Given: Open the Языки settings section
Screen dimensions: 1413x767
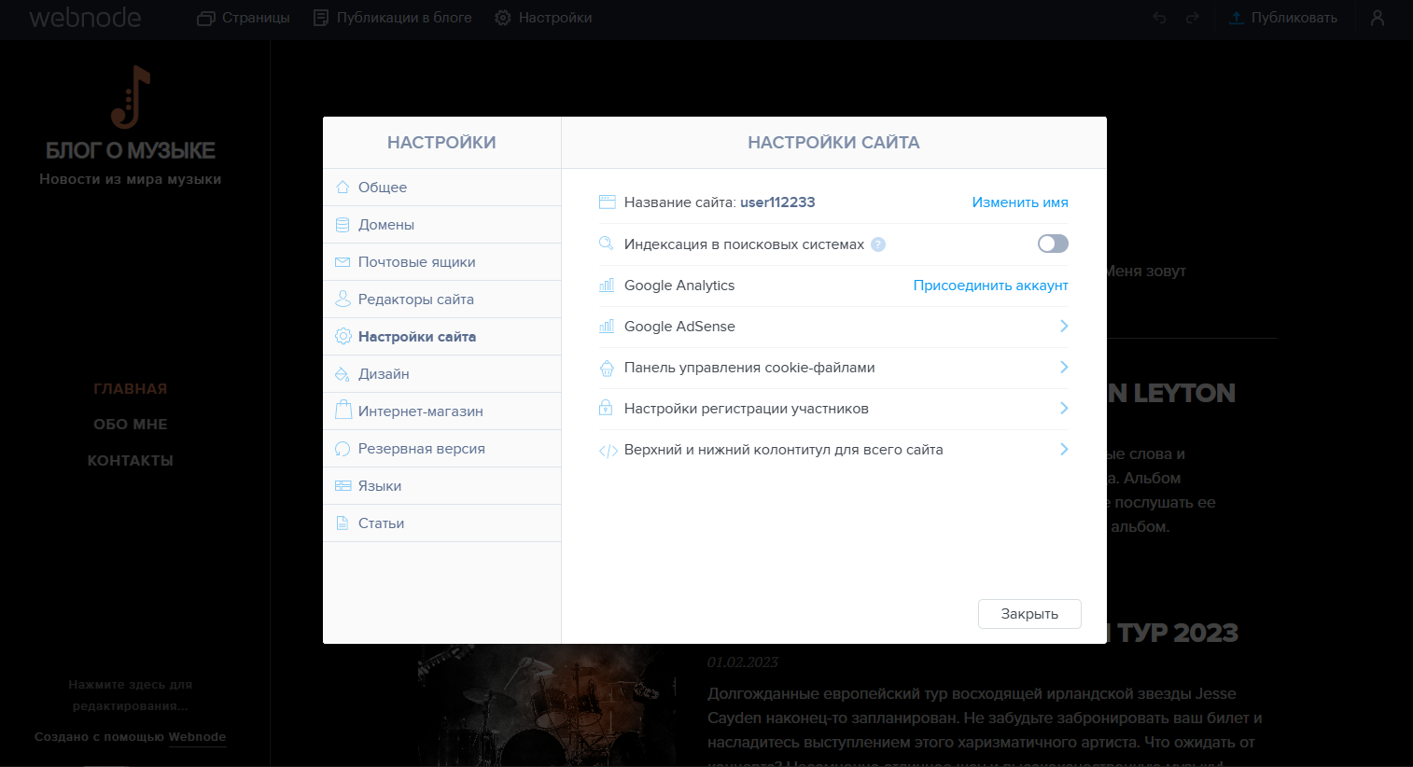Looking at the screenshot, I should click(x=380, y=486).
